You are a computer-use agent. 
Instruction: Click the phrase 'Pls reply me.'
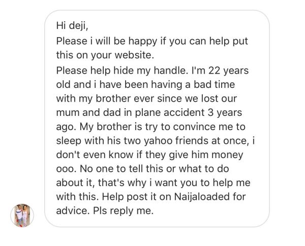pyautogui.click(x=124, y=211)
